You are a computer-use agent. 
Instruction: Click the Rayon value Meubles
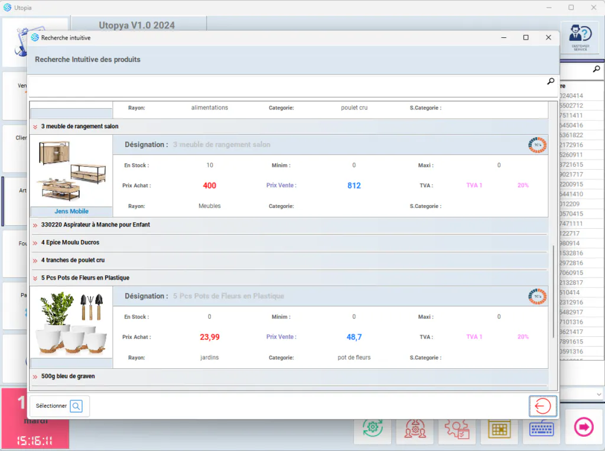210,206
